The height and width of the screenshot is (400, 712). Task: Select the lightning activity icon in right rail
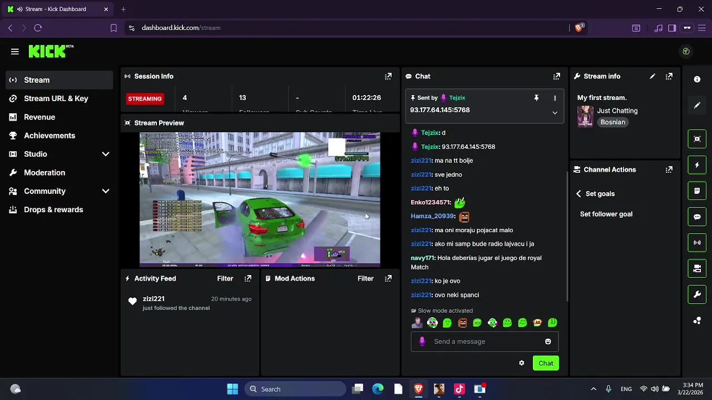[697, 165]
